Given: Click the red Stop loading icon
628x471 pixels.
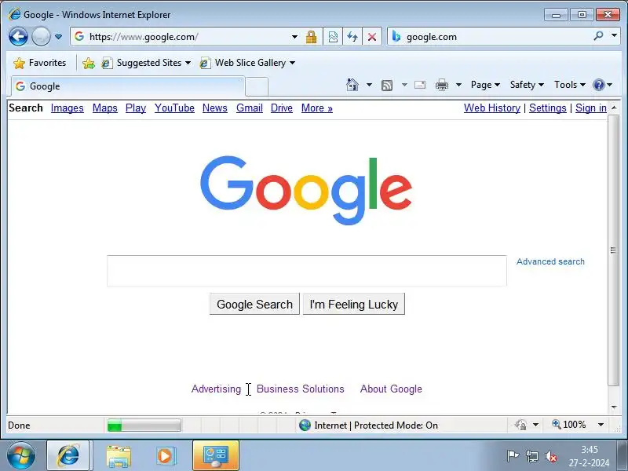Looking at the screenshot, I should point(372,37).
